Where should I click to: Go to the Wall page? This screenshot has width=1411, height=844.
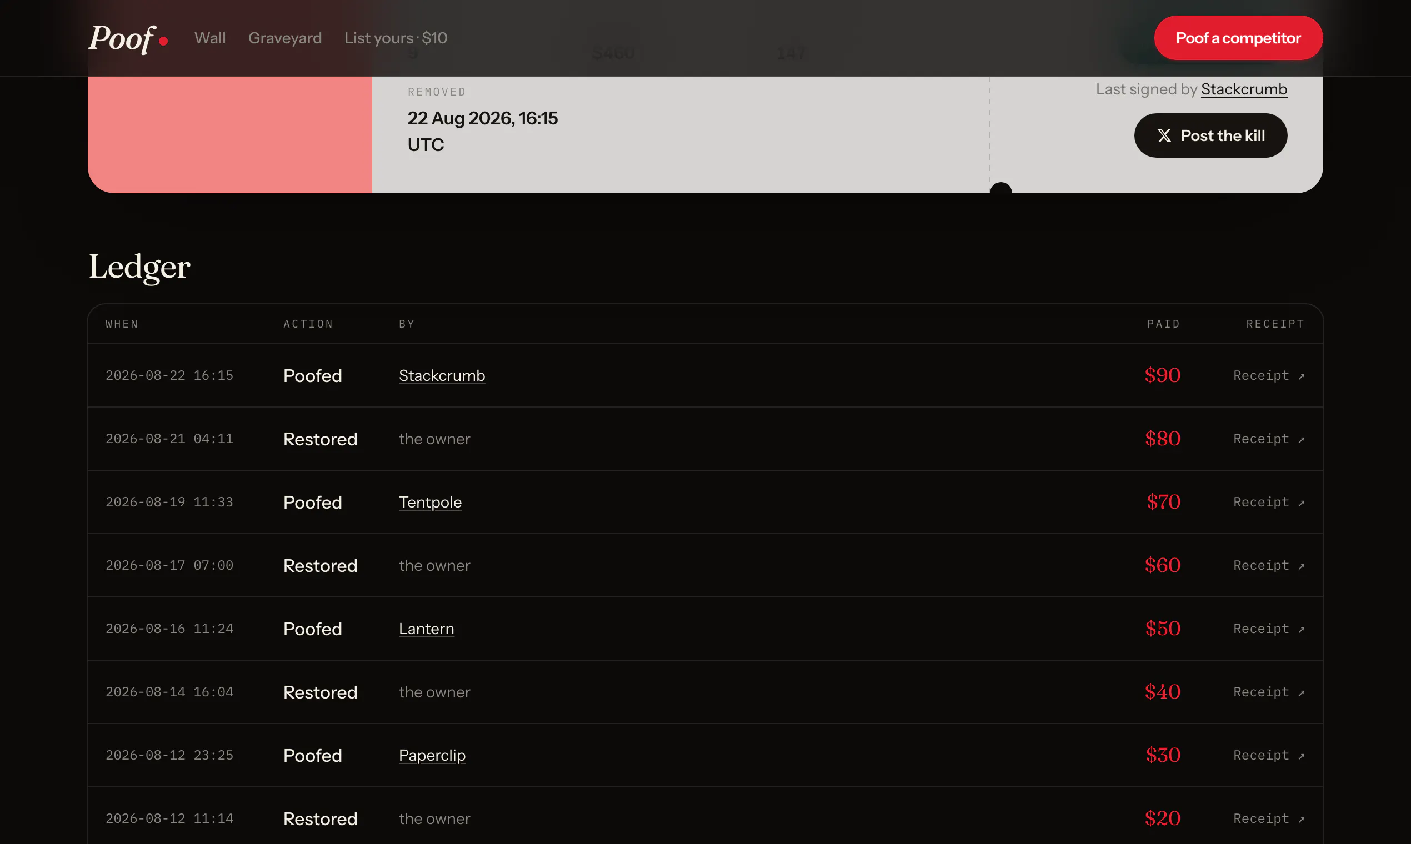pos(210,38)
